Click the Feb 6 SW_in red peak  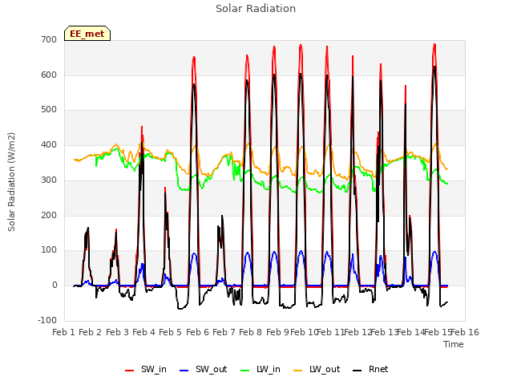click(x=194, y=58)
